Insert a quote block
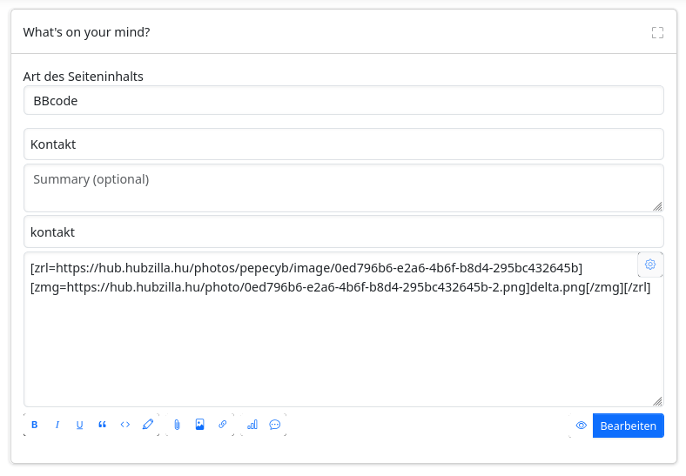 click(x=102, y=425)
